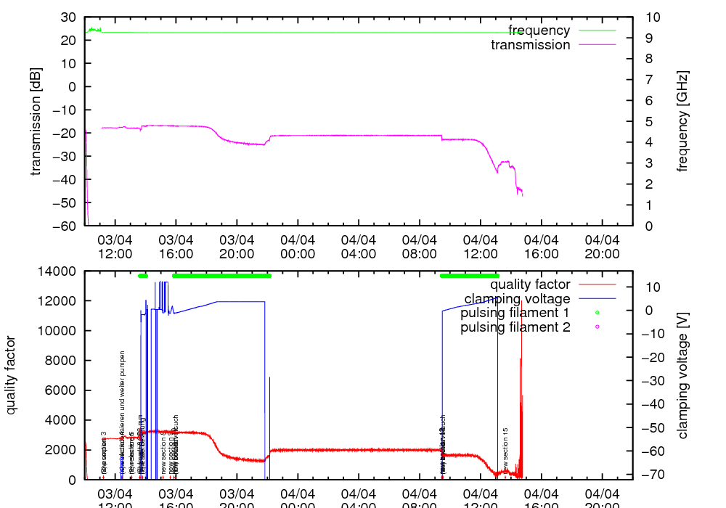Click the green frequency legend line sample
This screenshot has width=726, height=508.
(x=596, y=30)
